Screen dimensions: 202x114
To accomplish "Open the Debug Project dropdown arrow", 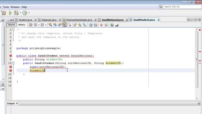I will pos(20,13).
